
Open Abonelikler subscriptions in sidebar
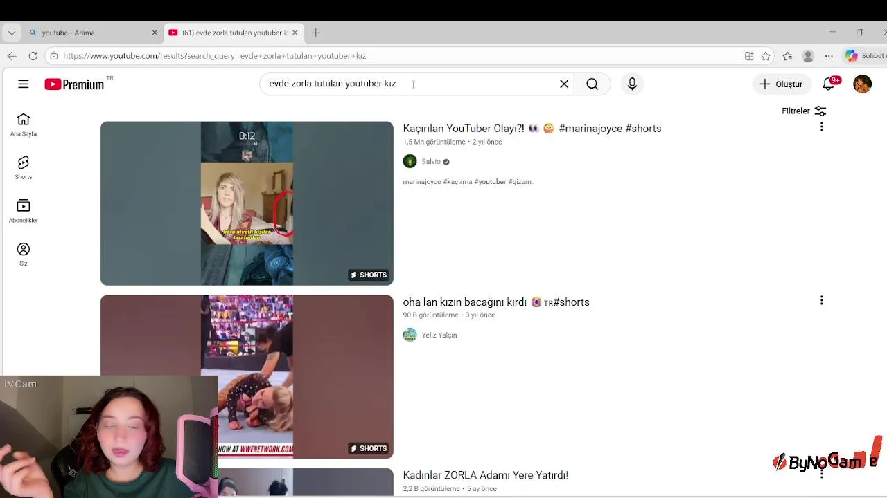[x=24, y=211]
